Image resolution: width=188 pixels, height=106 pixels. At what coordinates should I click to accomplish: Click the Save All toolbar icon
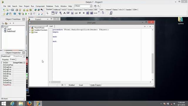pyautogui.click(x=17, y=10)
